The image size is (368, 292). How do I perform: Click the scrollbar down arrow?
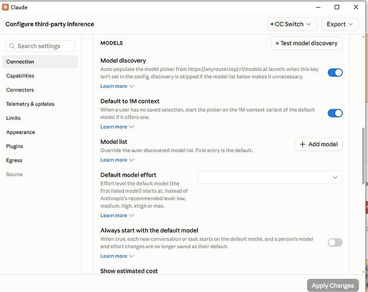(363, 272)
